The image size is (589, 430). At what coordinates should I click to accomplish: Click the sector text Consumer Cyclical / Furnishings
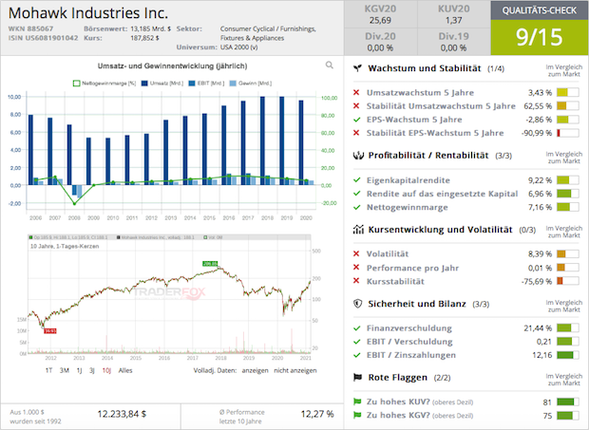coord(268,28)
